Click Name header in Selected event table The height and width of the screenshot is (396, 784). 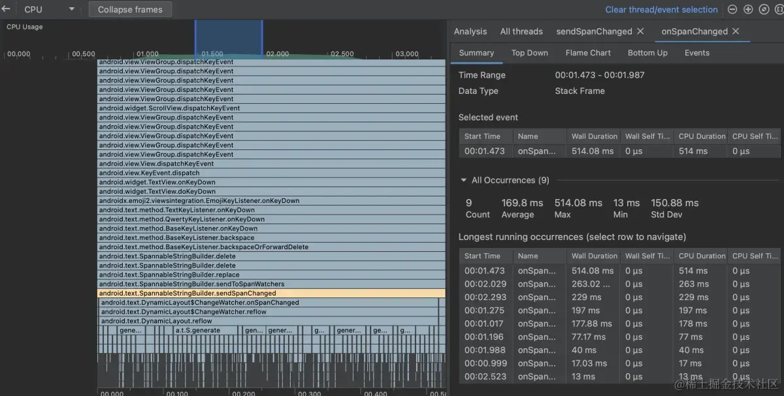pos(540,136)
